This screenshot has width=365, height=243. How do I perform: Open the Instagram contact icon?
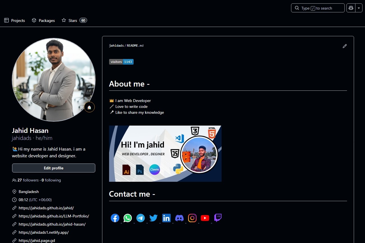coord(192,218)
